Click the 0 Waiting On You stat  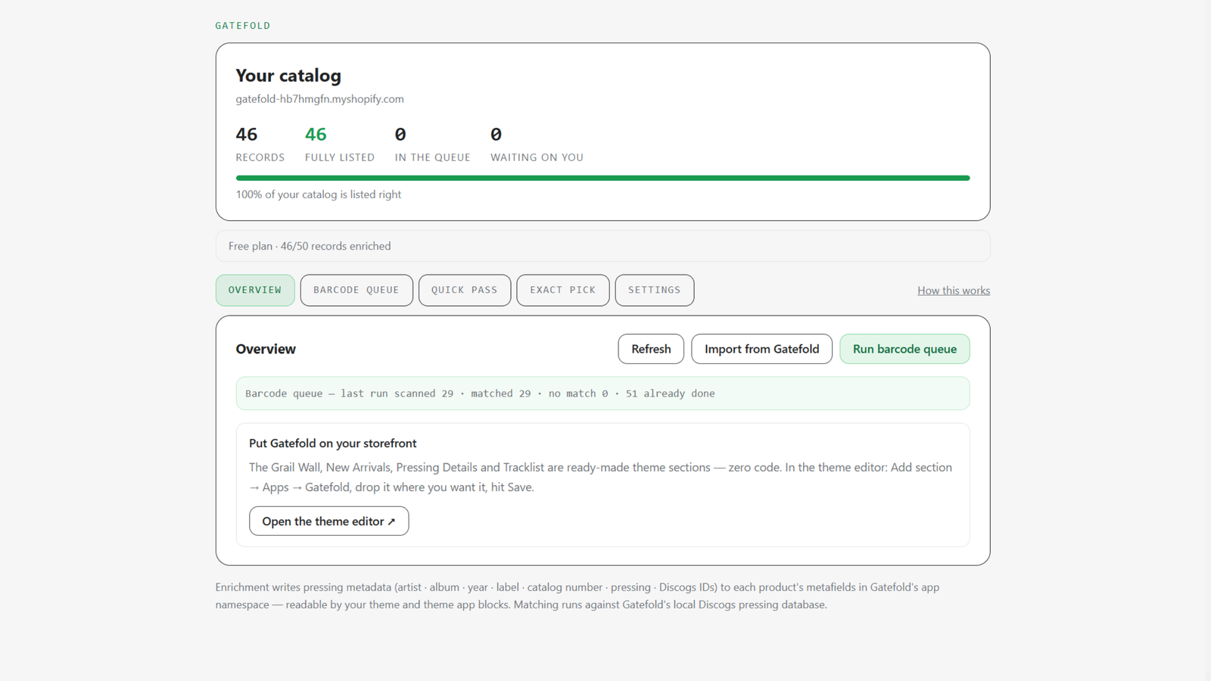pos(537,145)
